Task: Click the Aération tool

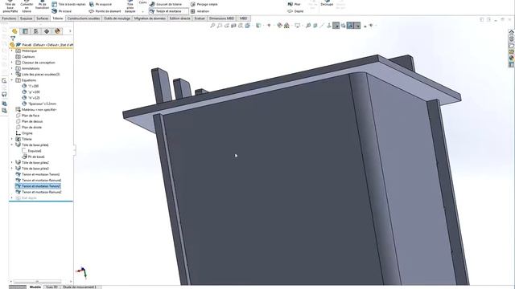Action: coord(200,11)
